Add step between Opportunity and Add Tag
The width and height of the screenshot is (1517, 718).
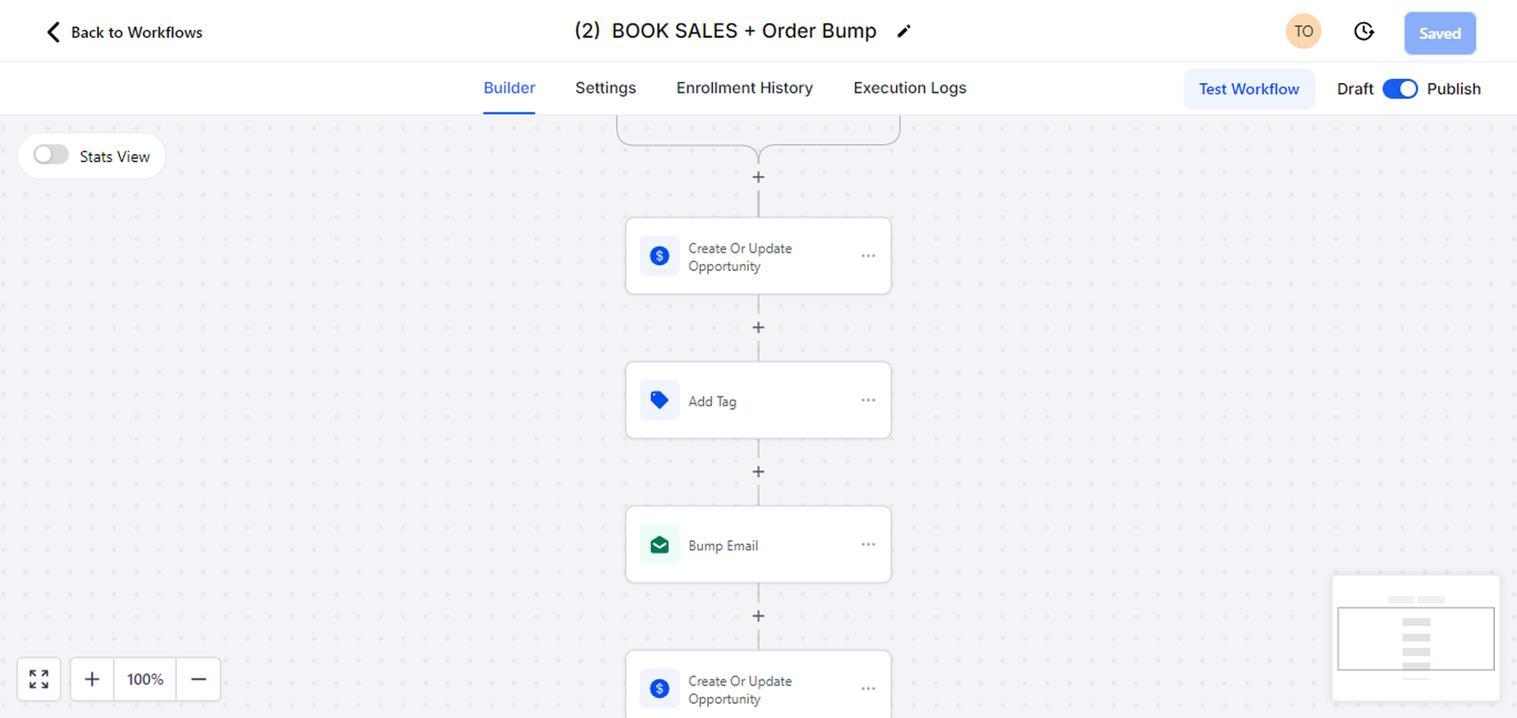tap(758, 327)
